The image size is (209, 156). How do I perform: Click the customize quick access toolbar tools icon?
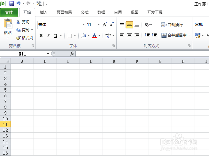[39, 4]
